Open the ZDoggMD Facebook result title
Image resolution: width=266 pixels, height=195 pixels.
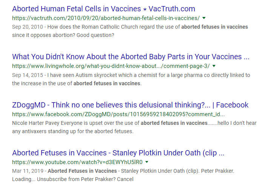pyautogui.click(x=130, y=105)
